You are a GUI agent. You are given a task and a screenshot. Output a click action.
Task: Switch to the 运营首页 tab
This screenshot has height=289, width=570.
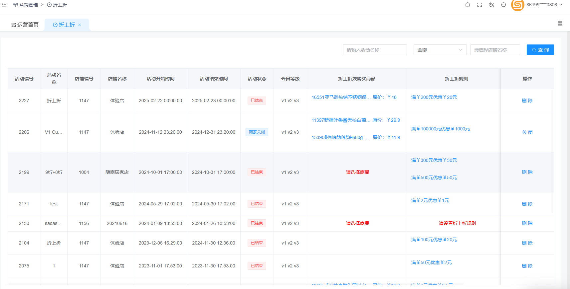click(25, 25)
